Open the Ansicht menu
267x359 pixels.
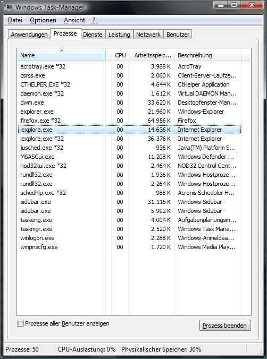74,20
